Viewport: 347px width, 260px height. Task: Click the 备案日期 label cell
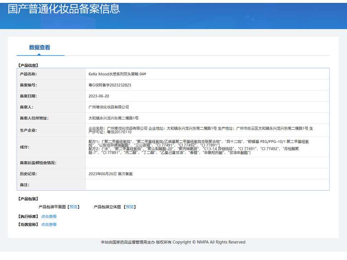pyautogui.click(x=52, y=96)
